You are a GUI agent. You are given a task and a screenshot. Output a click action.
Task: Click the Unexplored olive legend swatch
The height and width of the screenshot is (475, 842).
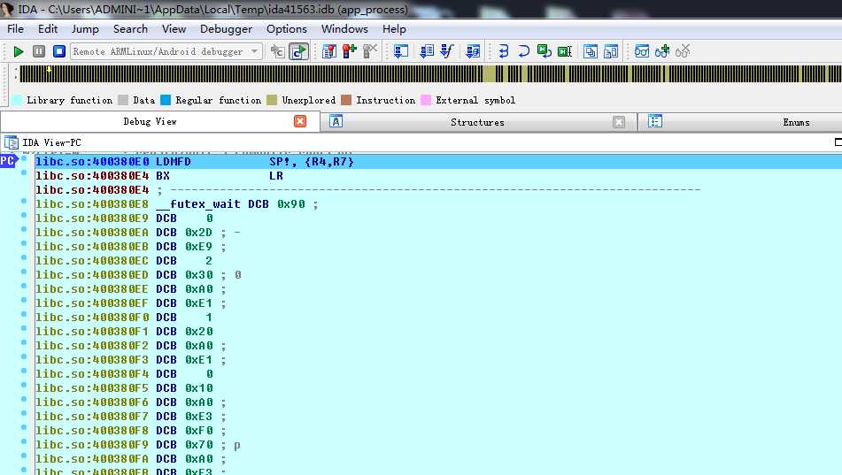coord(272,100)
